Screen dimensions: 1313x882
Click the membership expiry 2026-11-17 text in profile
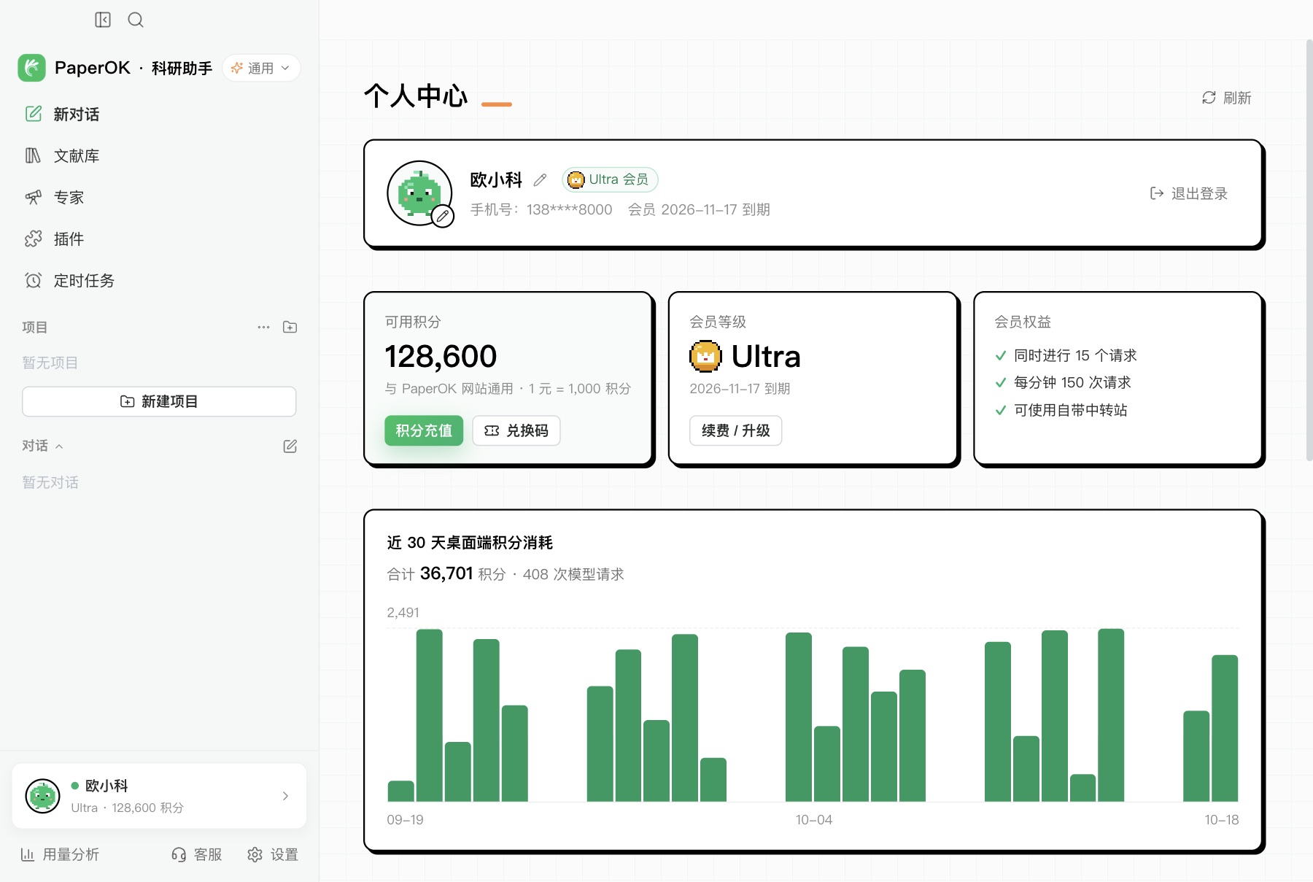click(699, 209)
